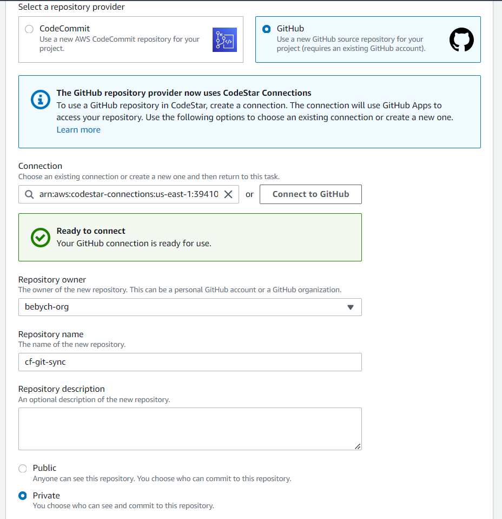Viewport: 502px width, 519px height.
Task: Click the AWS CodeCommit logo icon
Action: tap(224, 40)
